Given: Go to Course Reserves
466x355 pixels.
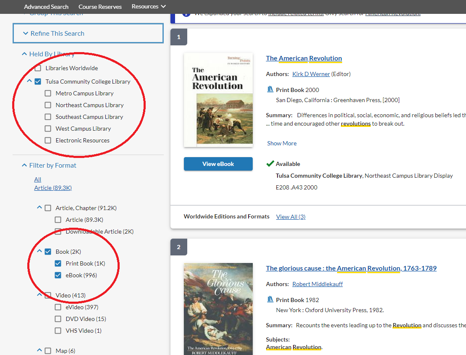Looking at the screenshot, I should point(100,6).
